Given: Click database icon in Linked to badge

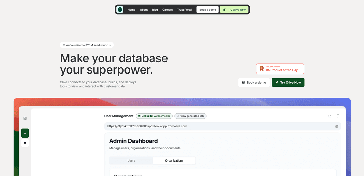Looking at the screenshot, I should click(x=139, y=116).
